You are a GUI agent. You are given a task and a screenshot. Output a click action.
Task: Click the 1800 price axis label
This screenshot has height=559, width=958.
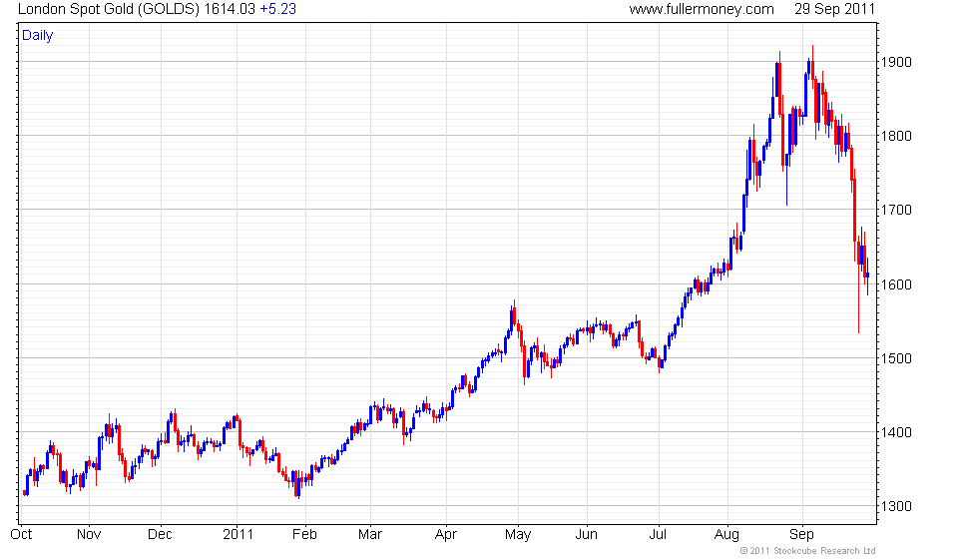(896, 136)
